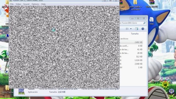Open the Sound menu in Fusion
The width and height of the screenshot is (176, 99).
click(x=26, y=4)
